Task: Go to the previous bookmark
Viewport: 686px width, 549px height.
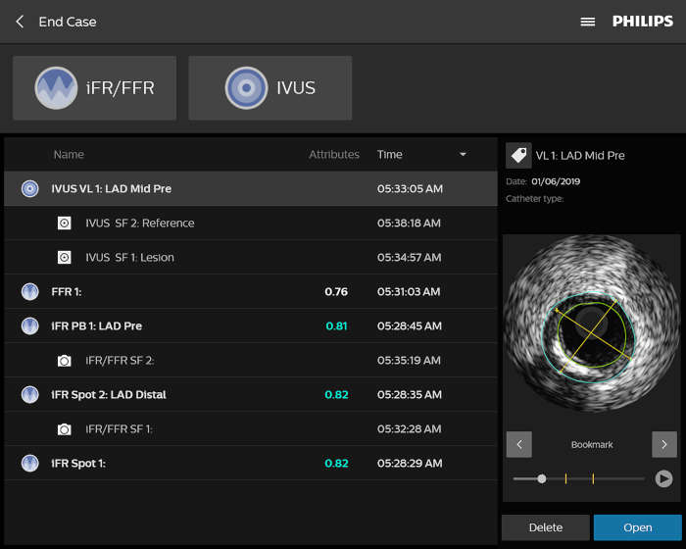Action: [x=519, y=444]
